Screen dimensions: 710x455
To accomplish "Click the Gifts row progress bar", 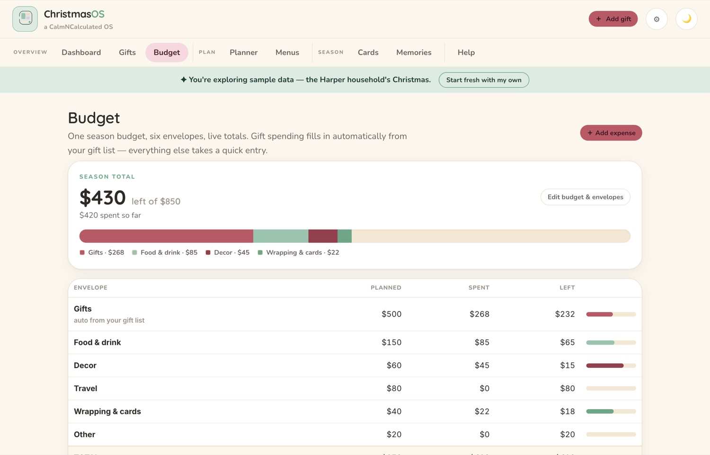I will click(611, 314).
